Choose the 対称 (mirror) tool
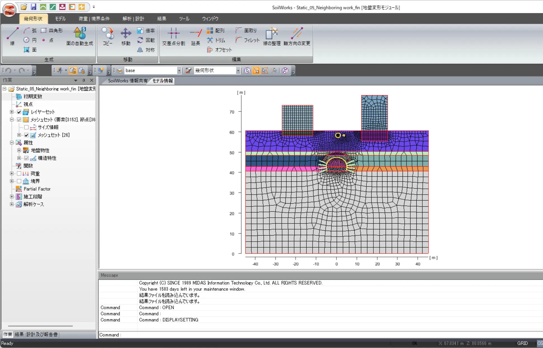Image resolution: width=543 pixels, height=348 pixels. (x=146, y=50)
